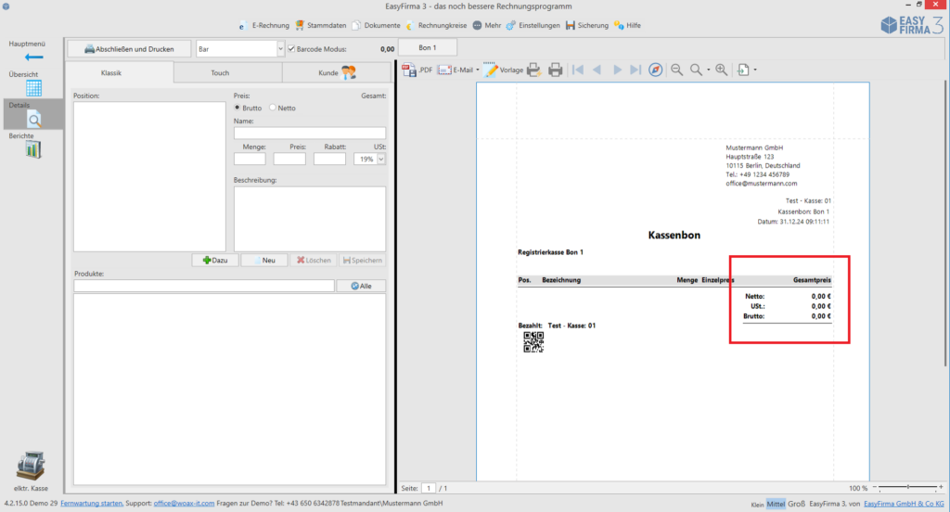This screenshot has height=512, width=950.
Task: Open the office@woax-it.com support link
Action: [x=185, y=504]
